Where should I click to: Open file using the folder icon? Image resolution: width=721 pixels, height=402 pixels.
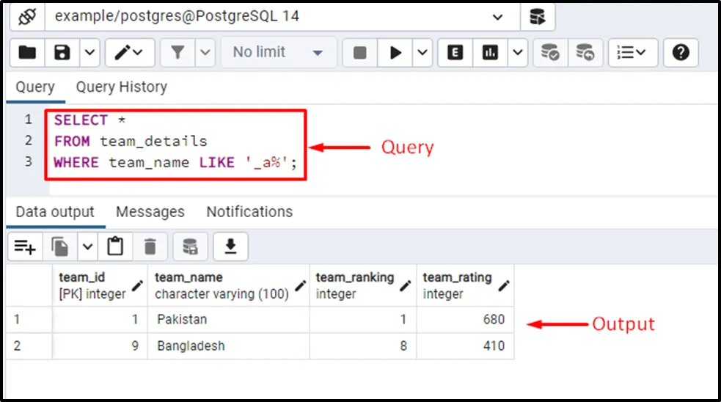(x=27, y=52)
